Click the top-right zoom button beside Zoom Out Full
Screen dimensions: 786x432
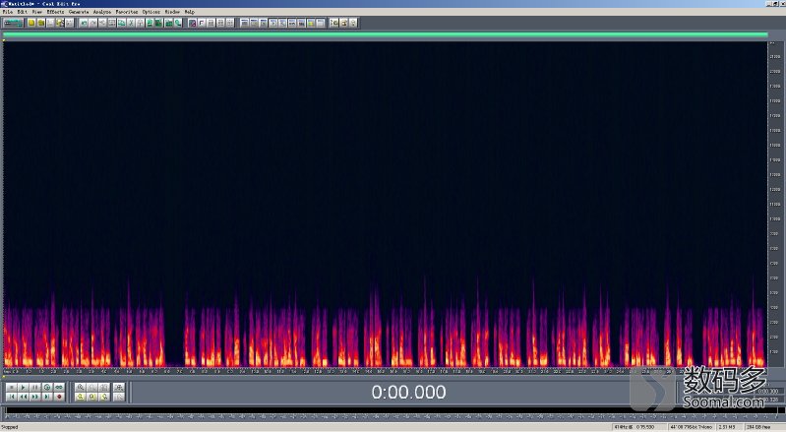119,388
